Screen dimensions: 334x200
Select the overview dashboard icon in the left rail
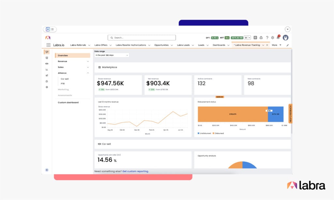(47, 52)
